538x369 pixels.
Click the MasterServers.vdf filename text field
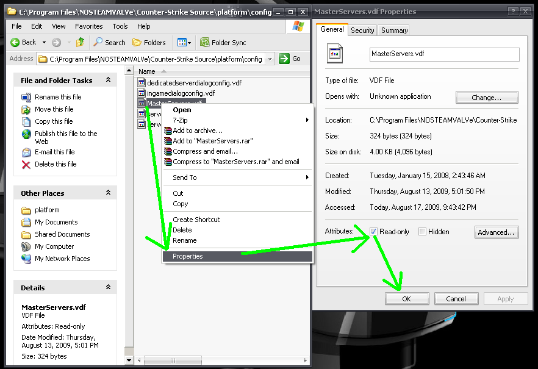point(443,54)
